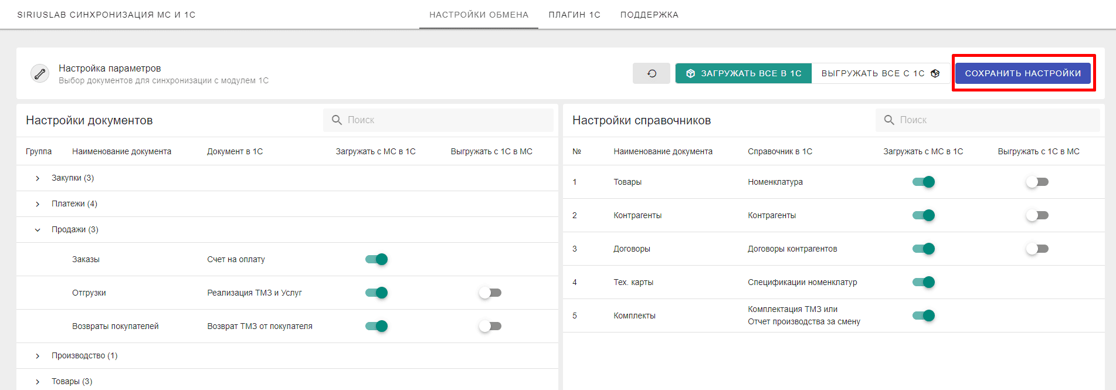This screenshot has height=390, width=1116.
Task: Click 'Документ в 1С' column header
Action: tap(235, 151)
